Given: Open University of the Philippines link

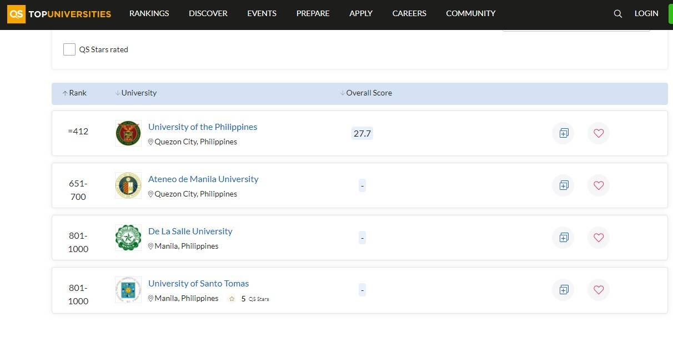Looking at the screenshot, I should coord(203,127).
